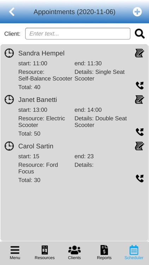Call Sandra Hempel via phone icon
The image size is (149, 265).
(140, 86)
